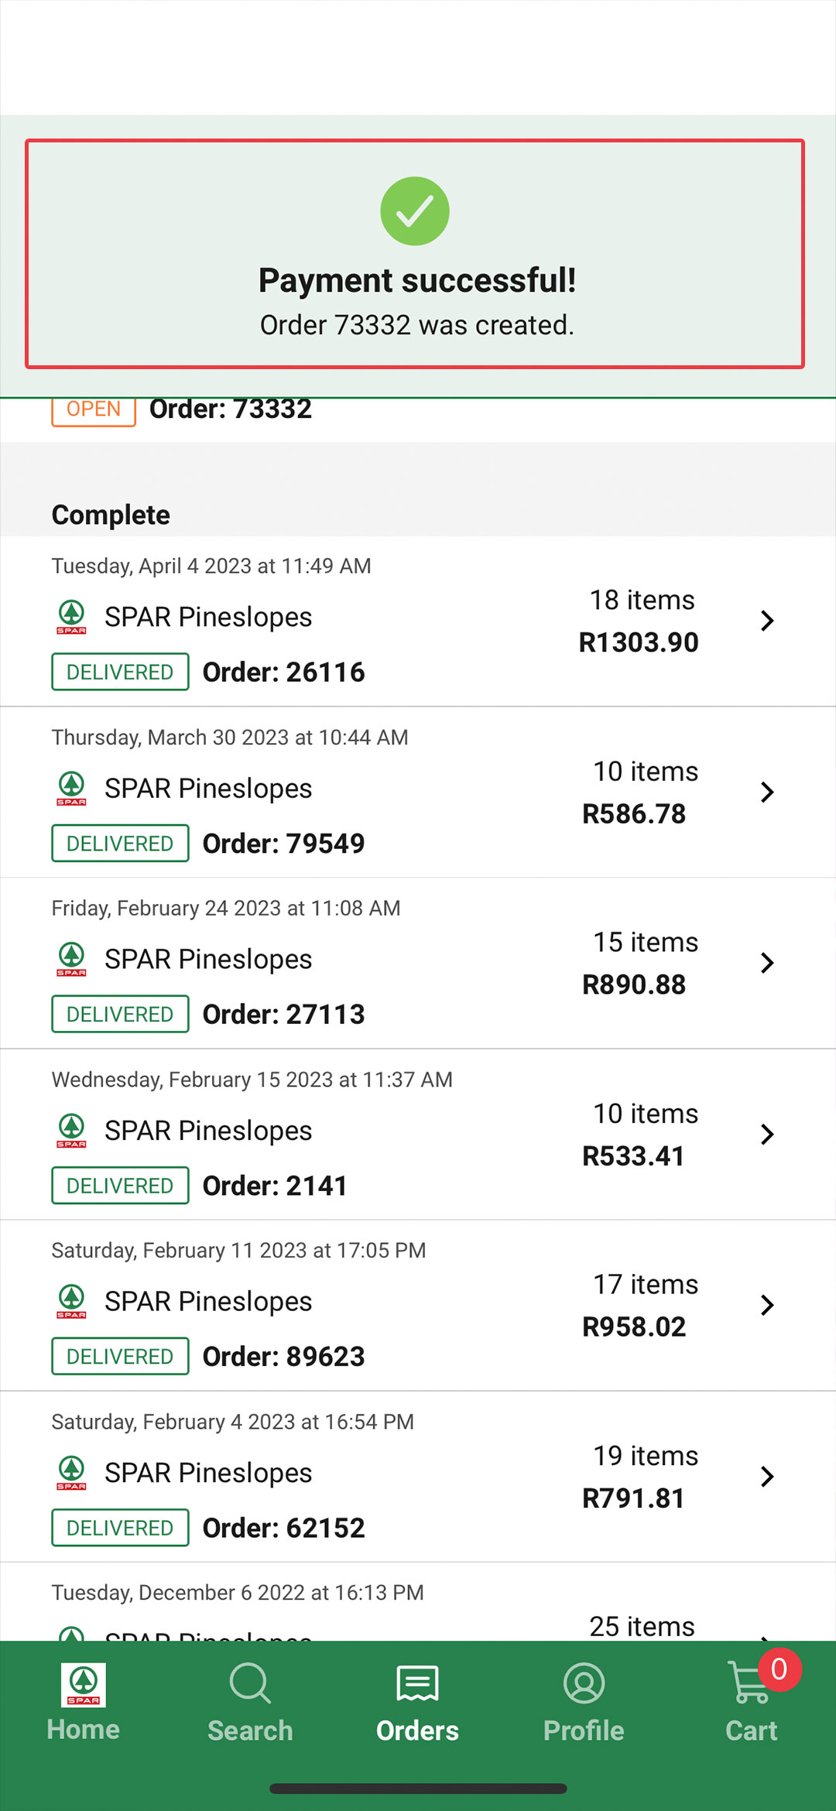Show details for order 89623 chevron

click(767, 1306)
